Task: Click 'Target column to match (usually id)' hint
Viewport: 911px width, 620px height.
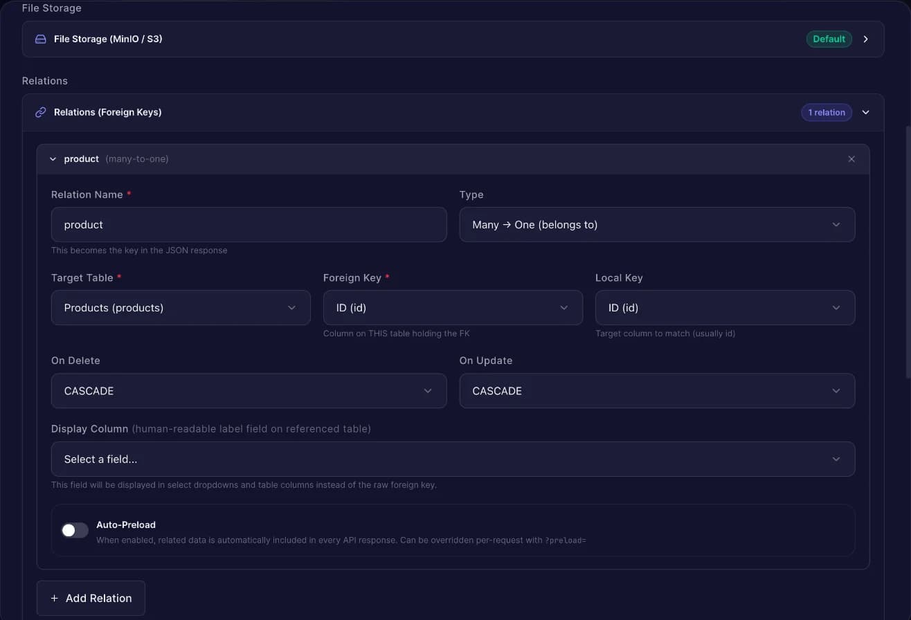Action: click(665, 334)
